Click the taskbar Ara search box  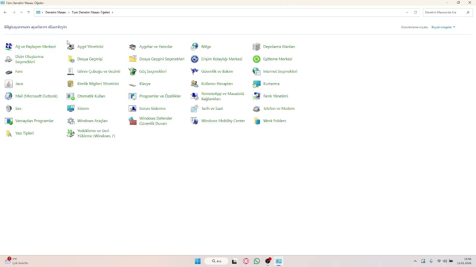click(x=216, y=261)
